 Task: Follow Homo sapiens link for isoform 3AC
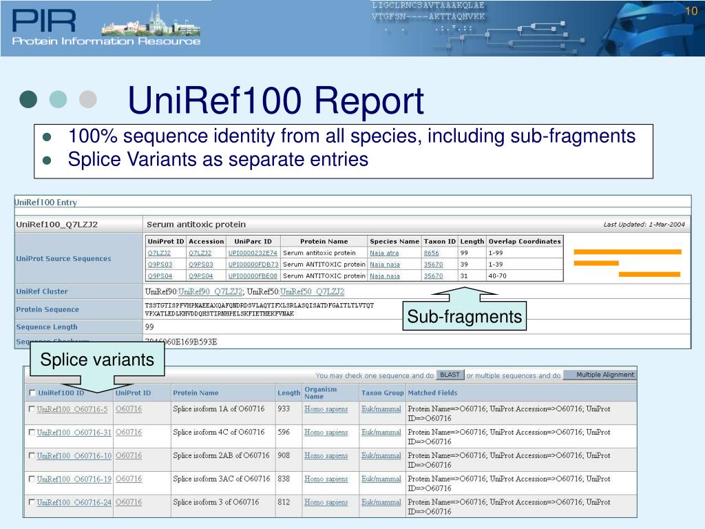click(326, 479)
